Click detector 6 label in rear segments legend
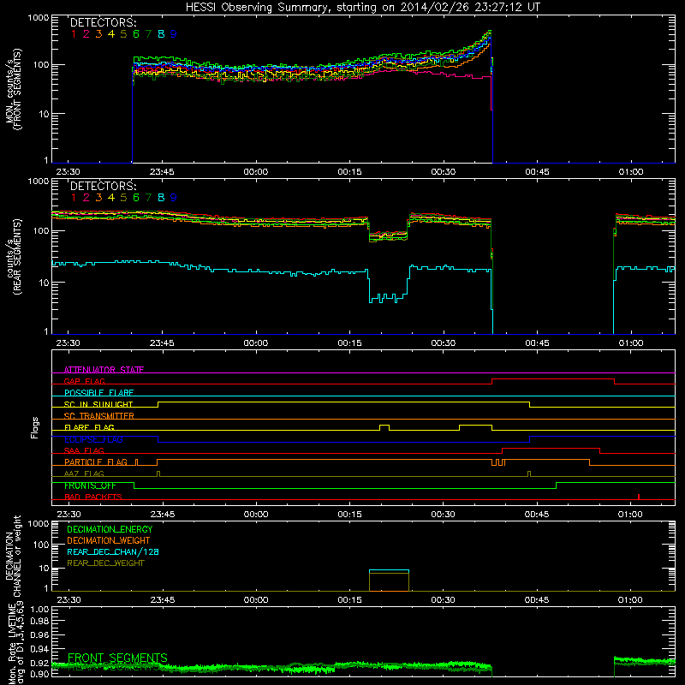This screenshot has width=685, height=685. (136, 198)
